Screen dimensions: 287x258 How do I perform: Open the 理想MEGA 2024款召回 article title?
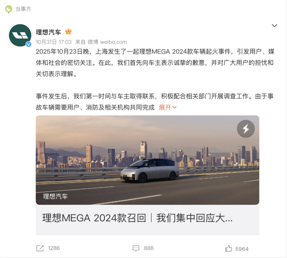(137, 218)
